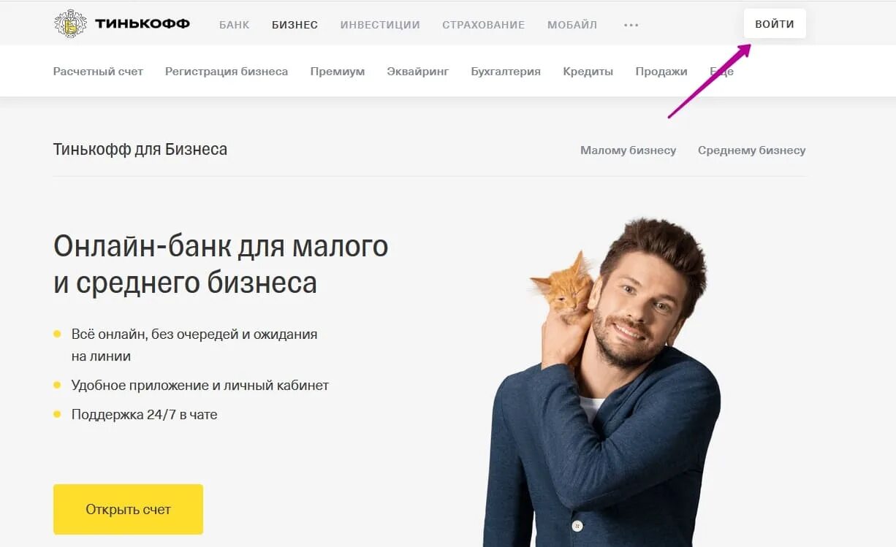Open the МОБАЙЛ section

(x=572, y=25)
